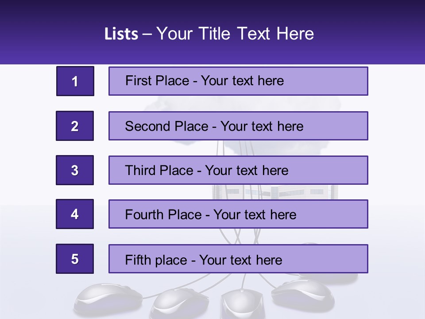
Task: Click the purple header banner area
Action: click(212, 32)
